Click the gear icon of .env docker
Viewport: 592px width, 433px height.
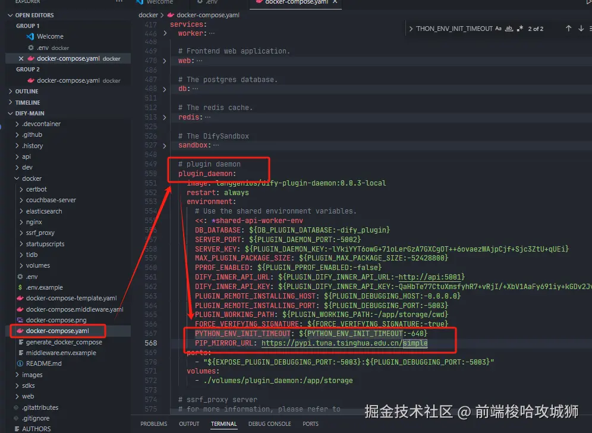31,48
